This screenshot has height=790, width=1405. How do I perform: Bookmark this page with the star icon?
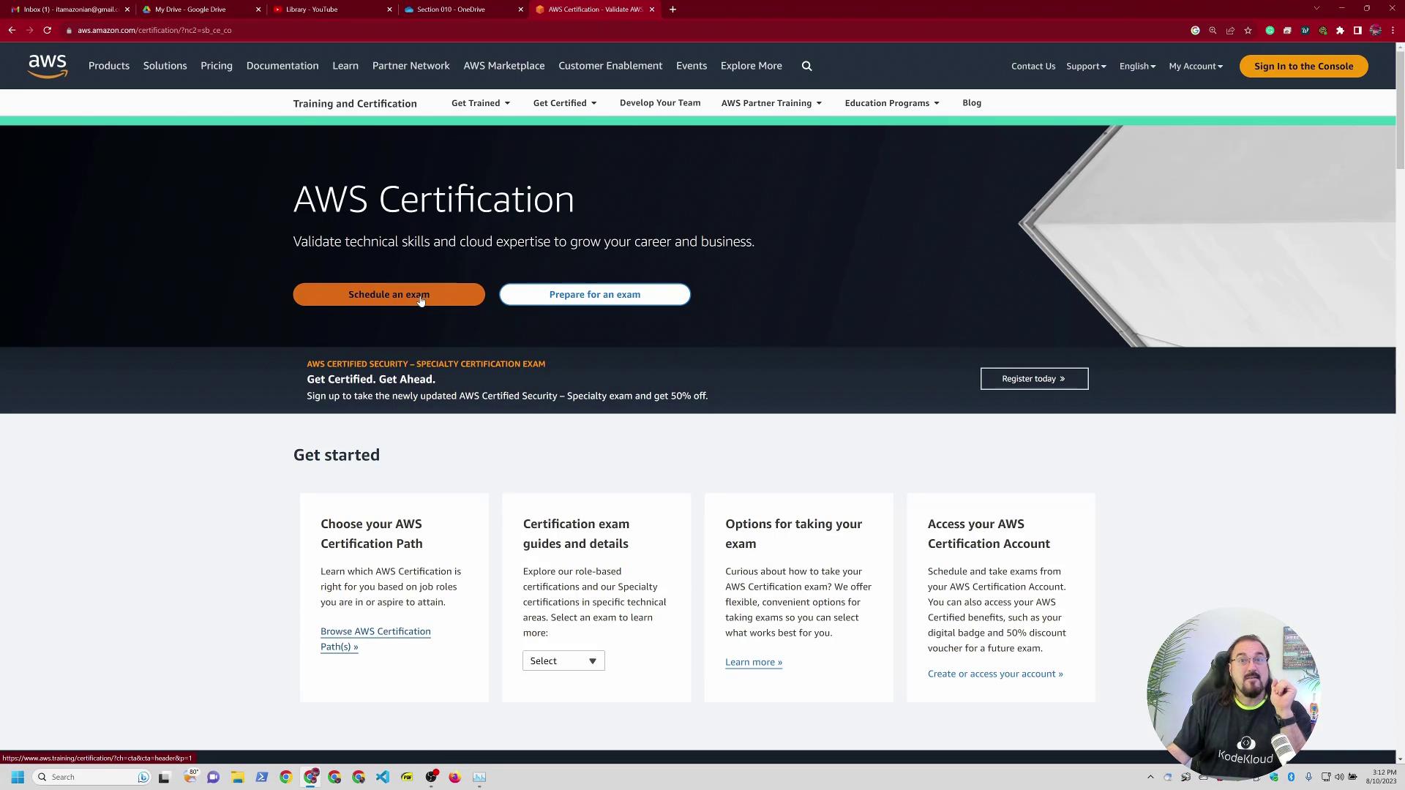1248,30
